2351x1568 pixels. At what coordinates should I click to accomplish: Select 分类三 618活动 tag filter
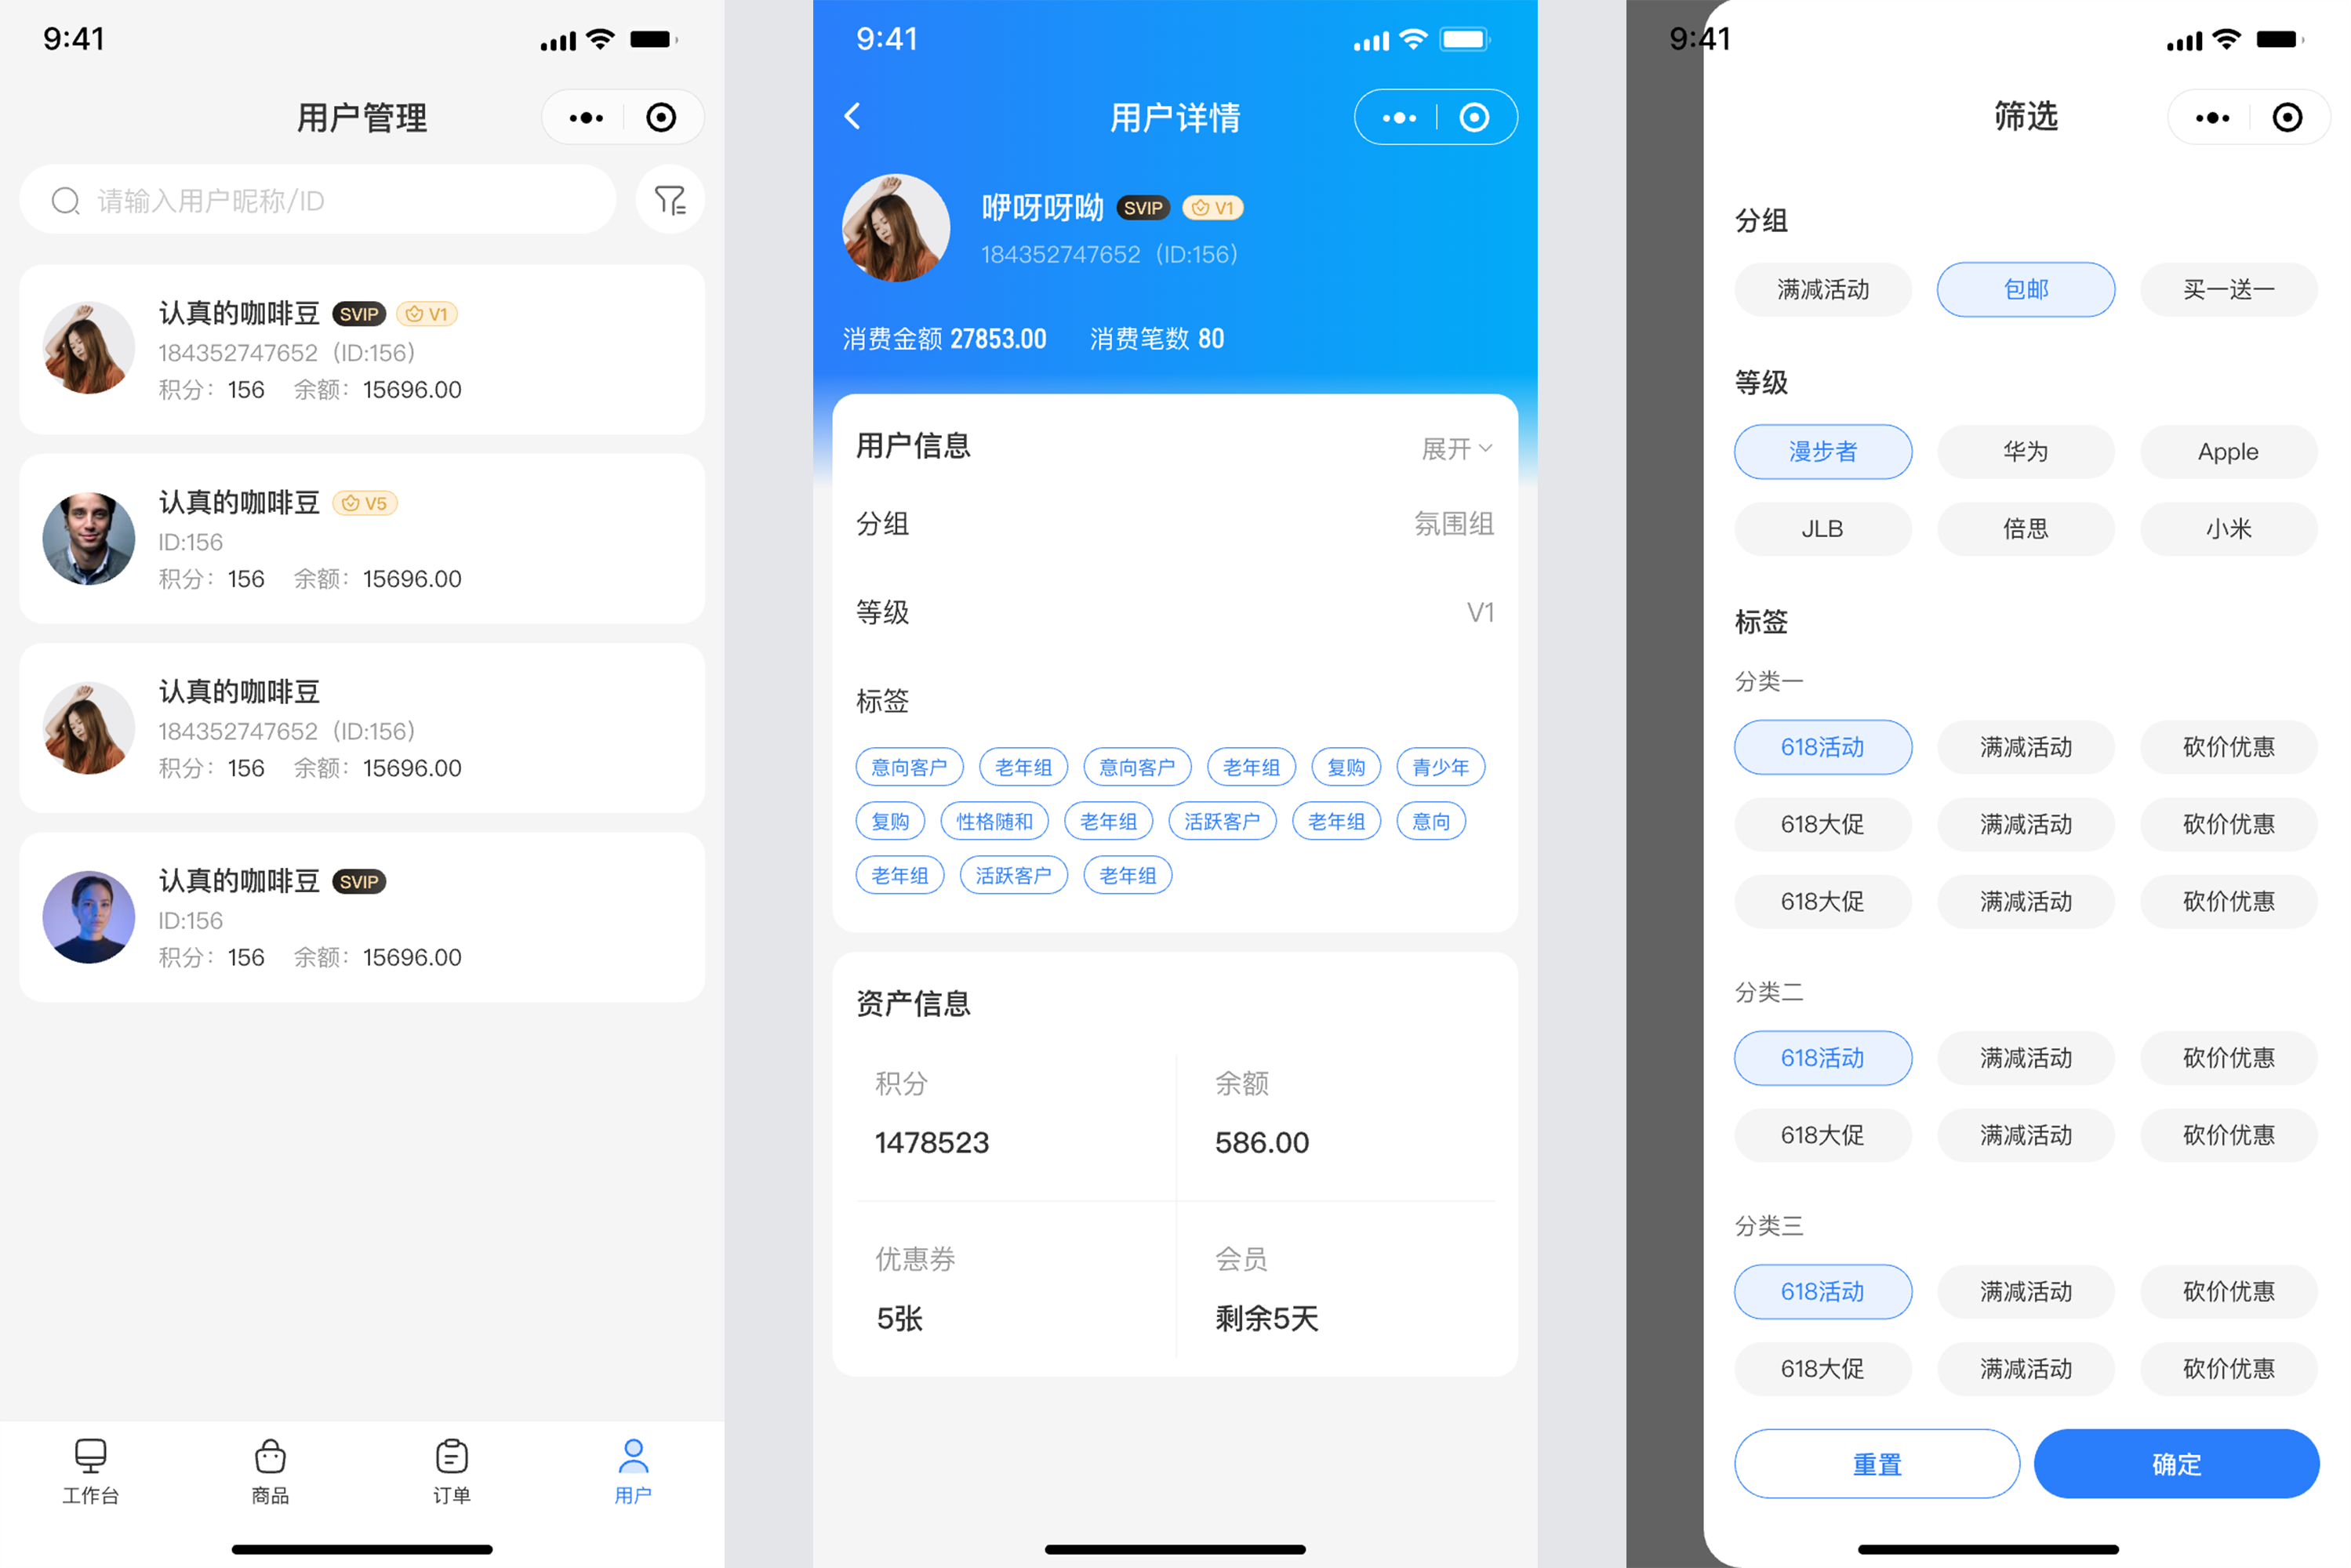[1821, 1291]
